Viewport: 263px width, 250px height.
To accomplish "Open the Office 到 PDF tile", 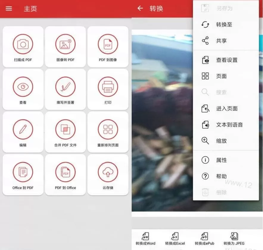I will pyautogui.click(x=23, y=175).
